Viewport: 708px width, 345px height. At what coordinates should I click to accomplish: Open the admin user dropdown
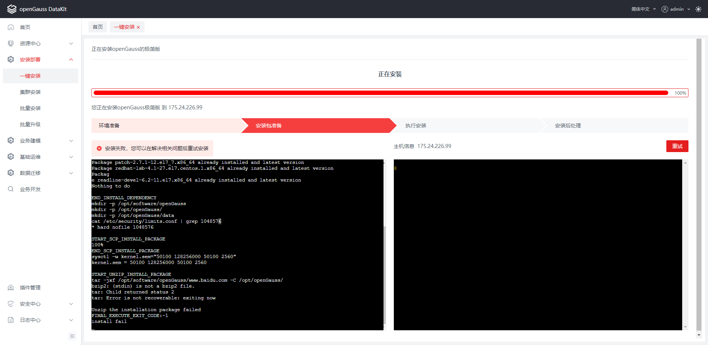[x=676, y=9]
